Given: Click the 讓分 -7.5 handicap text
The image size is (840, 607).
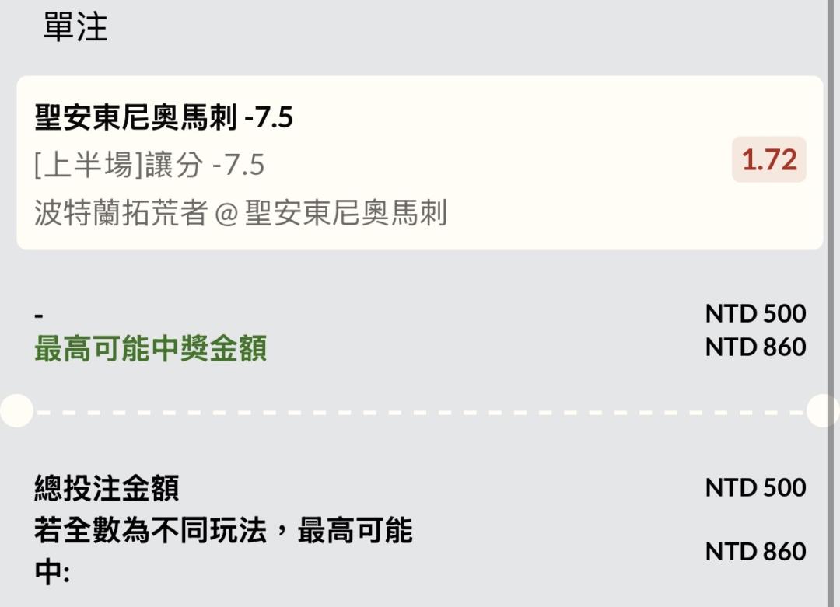Looking at the screenshot, I should coord(205,165).
